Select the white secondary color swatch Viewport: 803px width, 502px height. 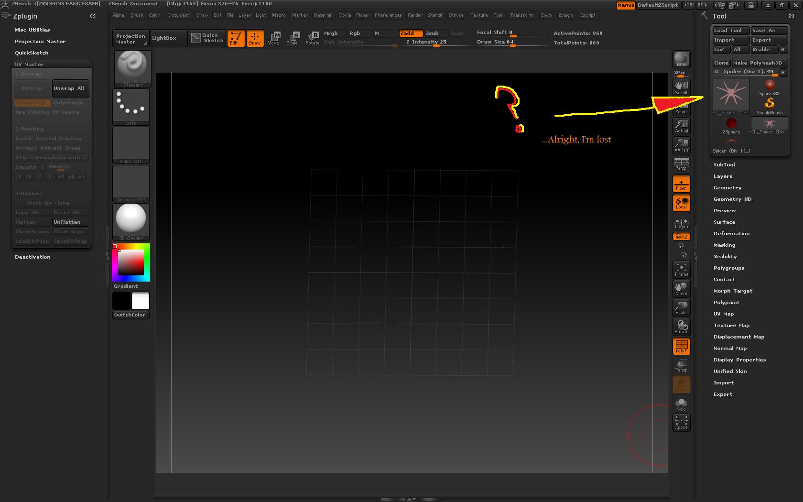pyautogui.click(x=141, y=301)
